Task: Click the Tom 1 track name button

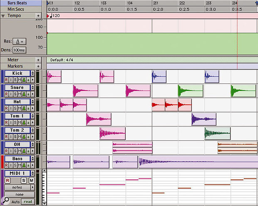Action: (x=17, y=116)
